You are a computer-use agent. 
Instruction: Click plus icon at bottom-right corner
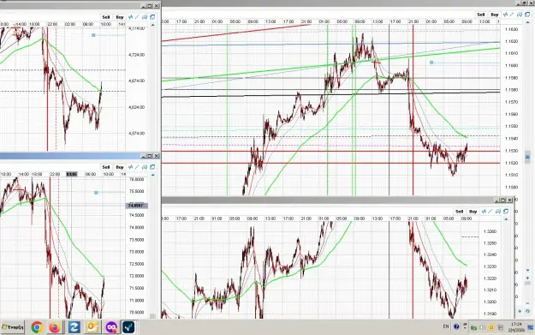520,311
